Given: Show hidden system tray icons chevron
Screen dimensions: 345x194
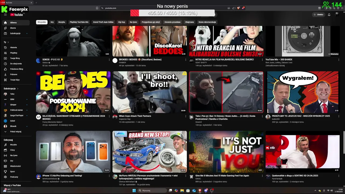Looking at the screenshot, I should click(315, 190).
